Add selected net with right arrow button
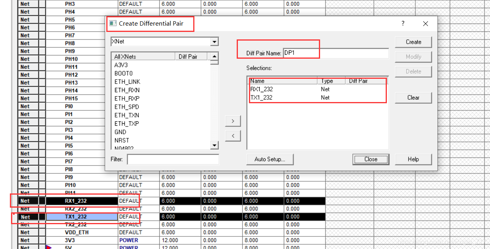 click(x=233, y=121)
